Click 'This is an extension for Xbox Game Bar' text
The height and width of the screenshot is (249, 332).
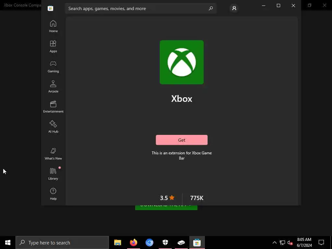pos(182,155)
